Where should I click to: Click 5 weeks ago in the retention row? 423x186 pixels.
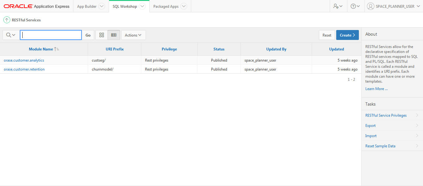347,69
